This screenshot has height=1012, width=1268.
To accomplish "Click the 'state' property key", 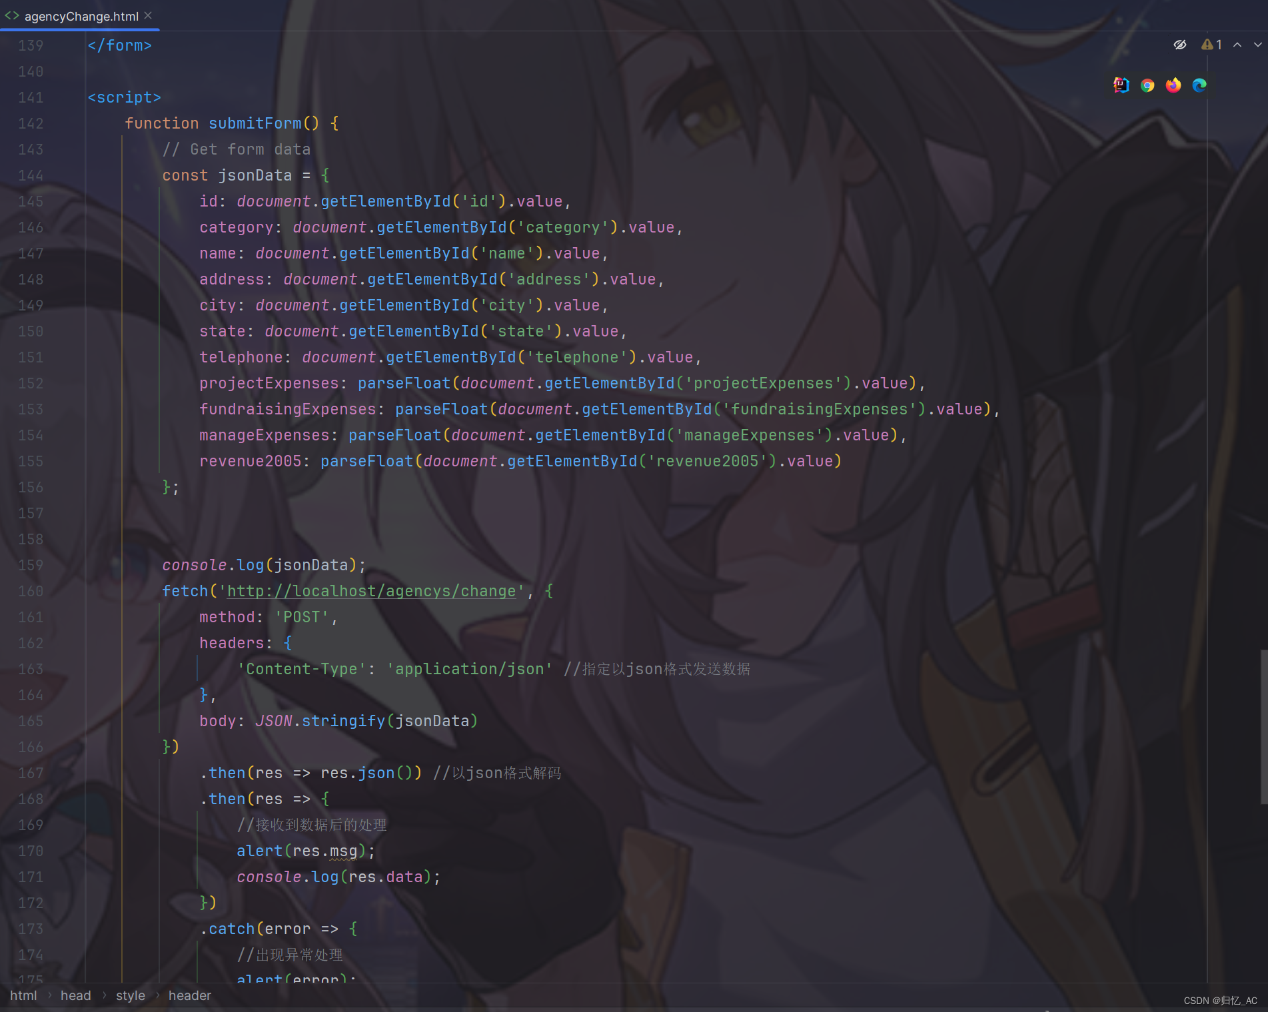I will tap(223, 331).
